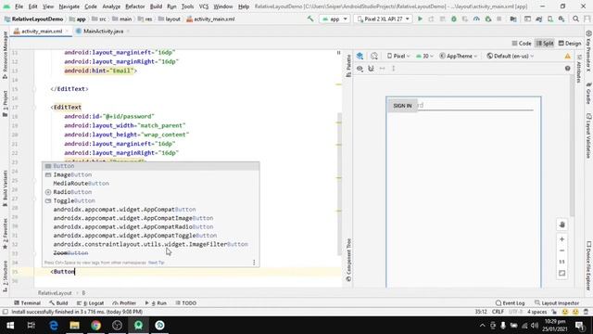This screenshot has height=334, width=593.
Task: Open the Palette panel in designer
Action: (x=348, y=66)
